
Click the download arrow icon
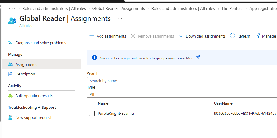[181, 36]
